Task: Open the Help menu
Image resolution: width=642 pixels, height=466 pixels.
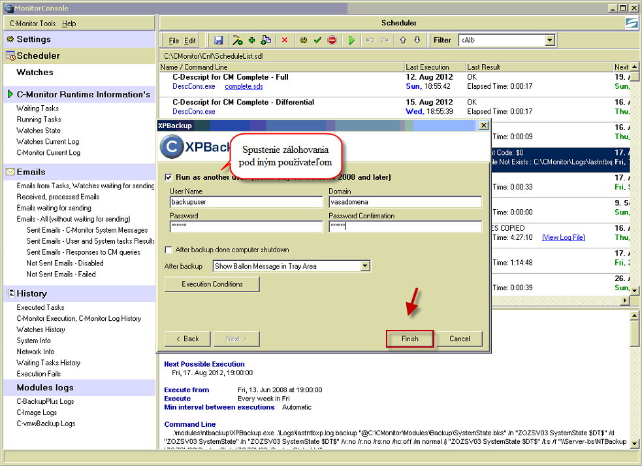Action: point(69,24)
